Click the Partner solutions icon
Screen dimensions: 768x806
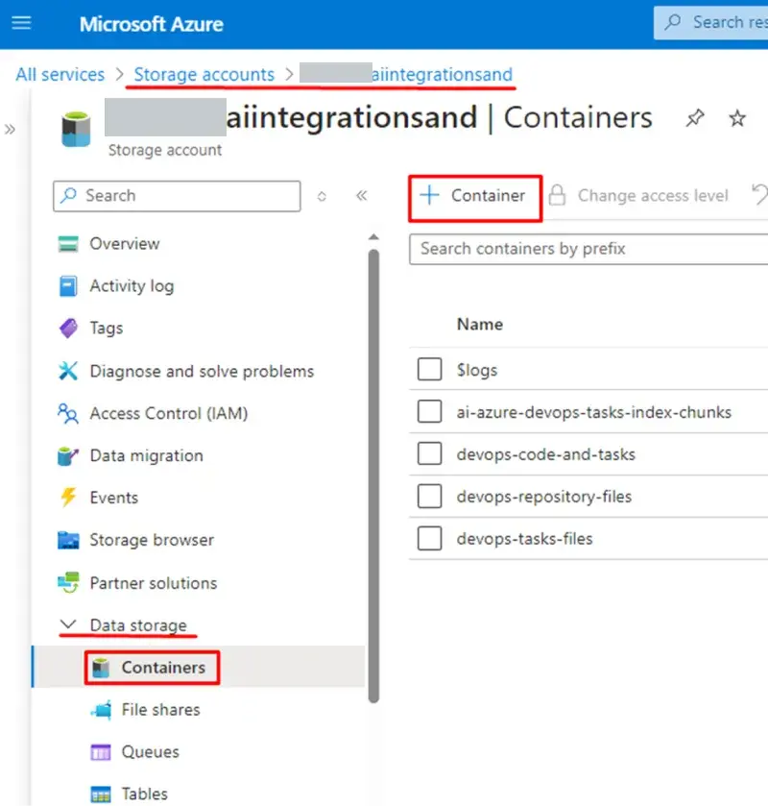68,582
